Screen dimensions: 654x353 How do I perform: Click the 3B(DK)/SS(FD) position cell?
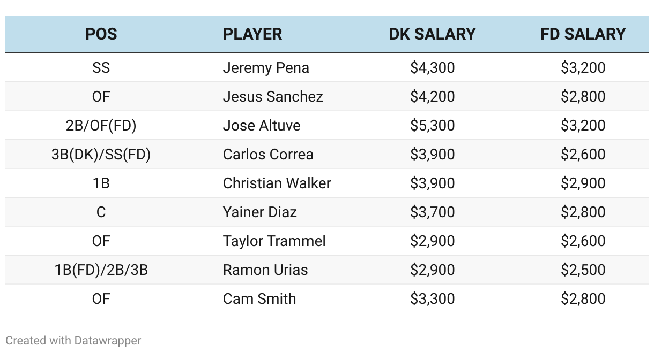(x=101, y=155)
